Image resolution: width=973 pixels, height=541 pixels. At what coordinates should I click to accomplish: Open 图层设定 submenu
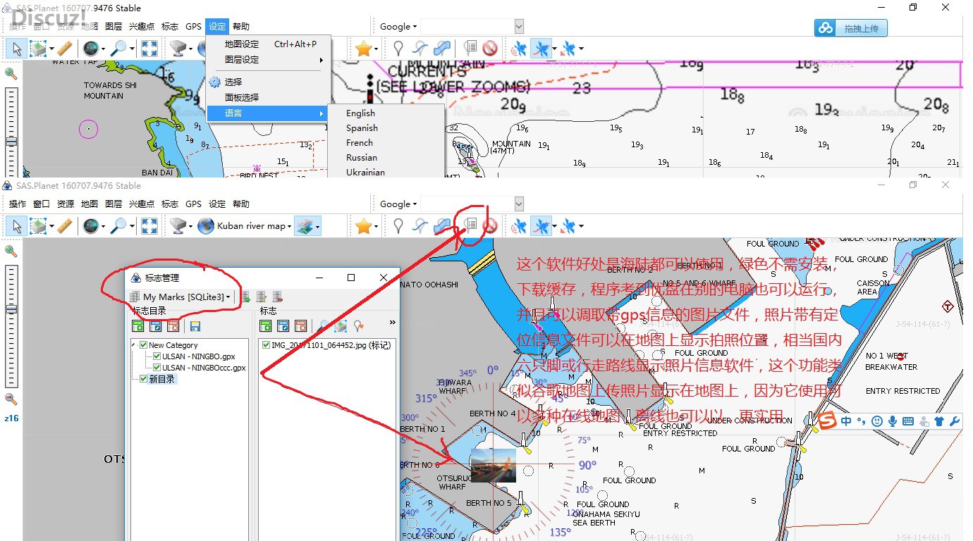coord(269,60)
